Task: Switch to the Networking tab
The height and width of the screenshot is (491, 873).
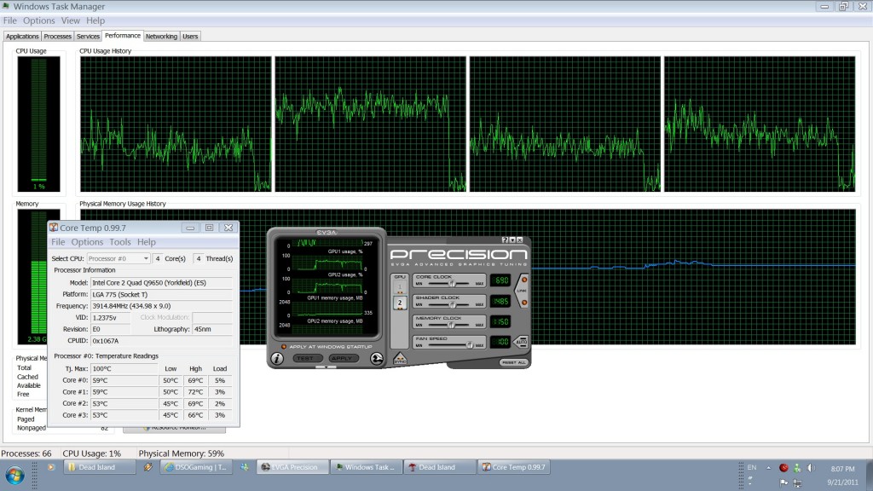Action: 161,37
